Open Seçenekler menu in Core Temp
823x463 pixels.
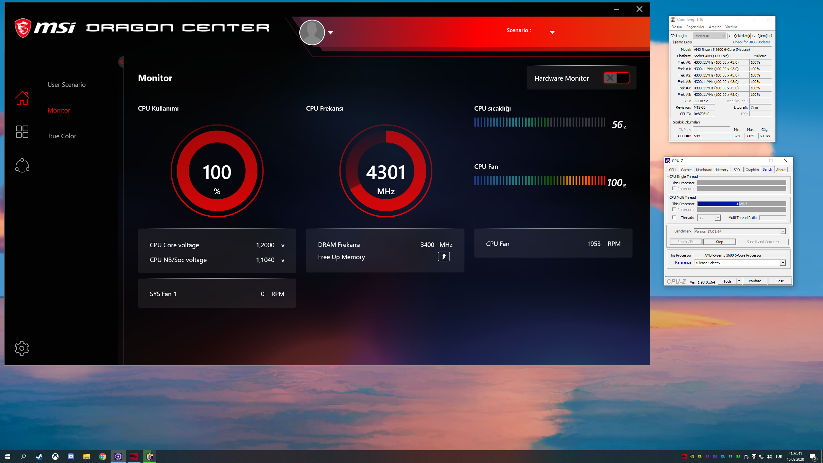click(x=695, y=27)
